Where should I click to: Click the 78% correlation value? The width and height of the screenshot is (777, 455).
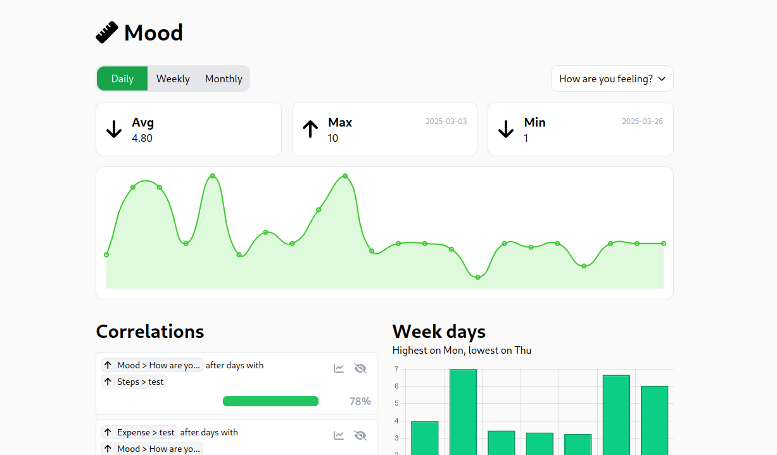click(360, 401)
